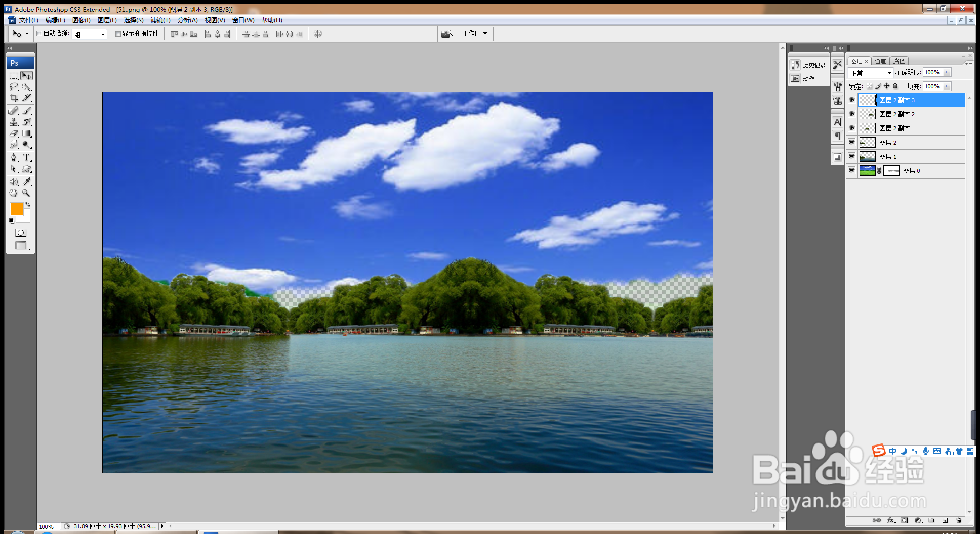Open the 文件(F) menu
The height and width of the screenshot is (534, 980).
click(x=28, y=20)
